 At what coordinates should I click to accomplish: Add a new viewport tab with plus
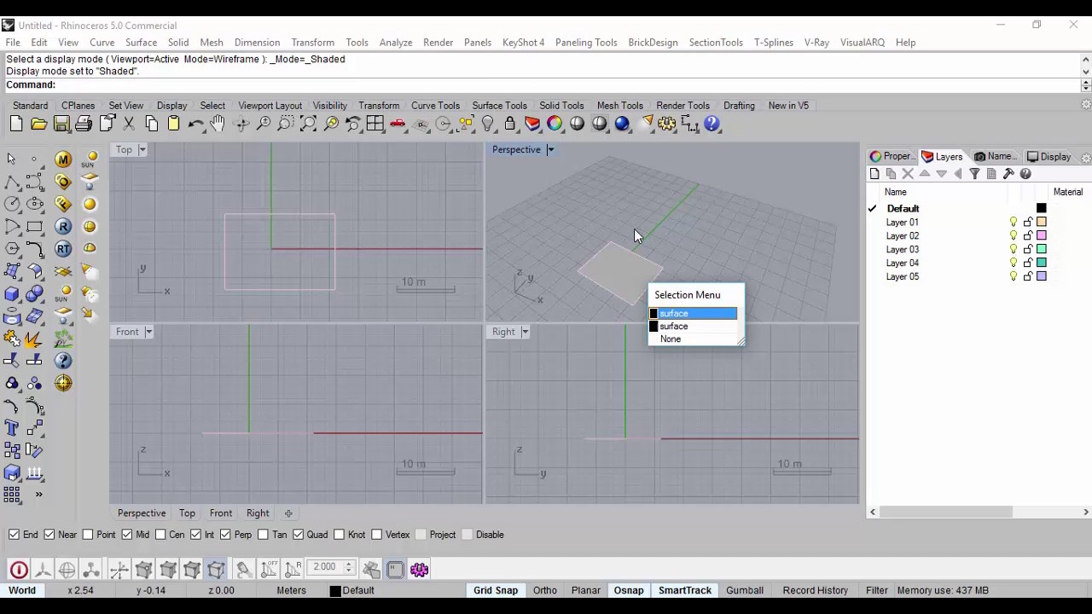coord(288,513)
